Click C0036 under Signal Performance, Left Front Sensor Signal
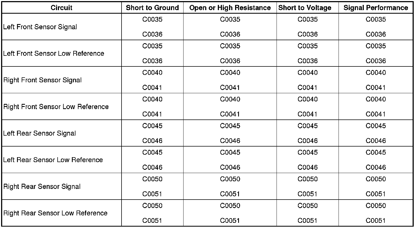The width and height of the screenshot is (417, 228). pyautogui.click(x=376, y=34)
